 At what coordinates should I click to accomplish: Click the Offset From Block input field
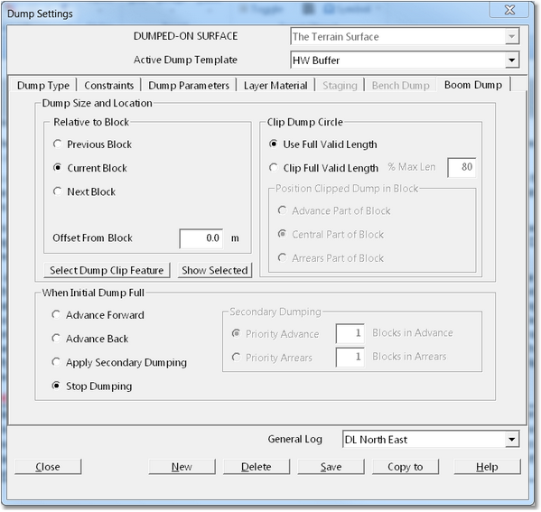pos(201,238)
